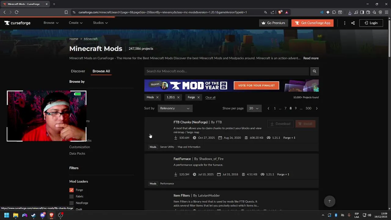Viewport: 391px width, 220px height.
Task: Jump to results page 7
Action: point(285,108)
